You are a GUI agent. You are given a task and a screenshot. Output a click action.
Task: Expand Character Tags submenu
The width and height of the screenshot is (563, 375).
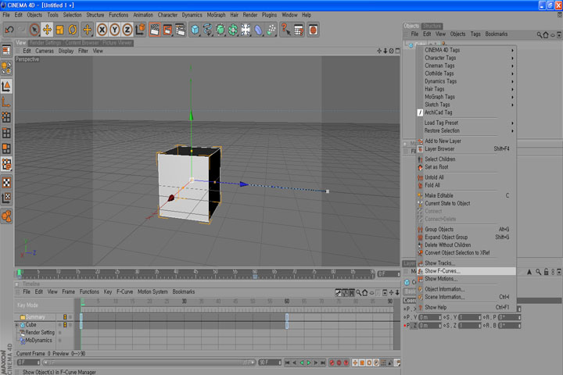pos(466,58)
